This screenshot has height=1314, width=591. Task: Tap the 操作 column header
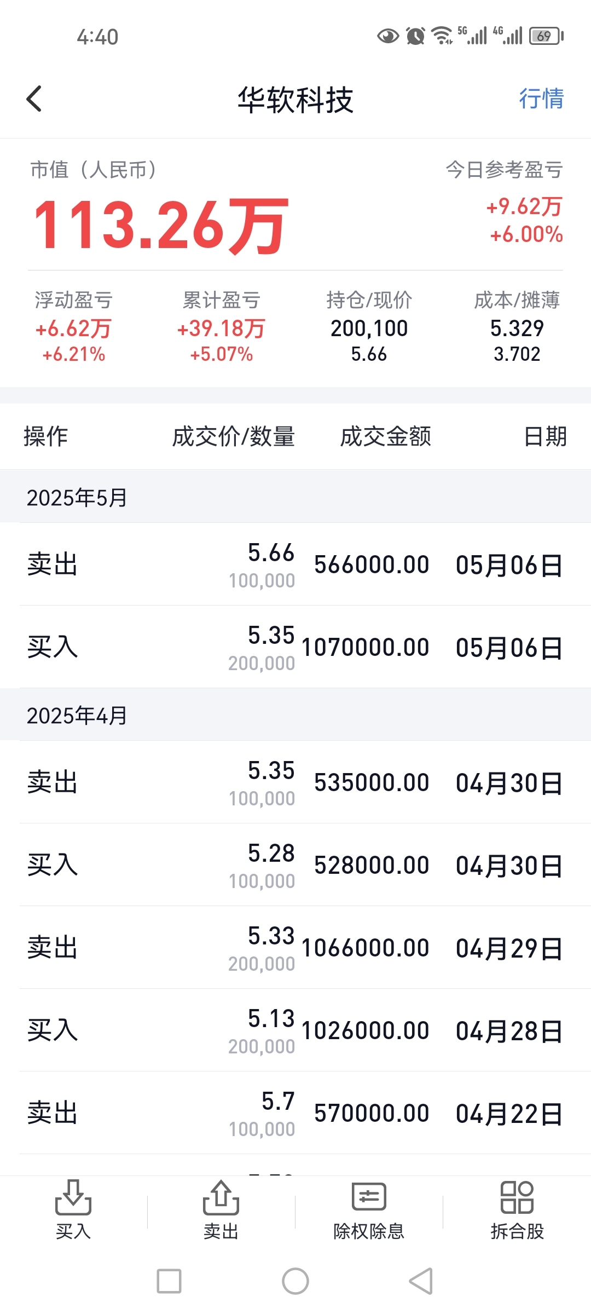(46, 436)
